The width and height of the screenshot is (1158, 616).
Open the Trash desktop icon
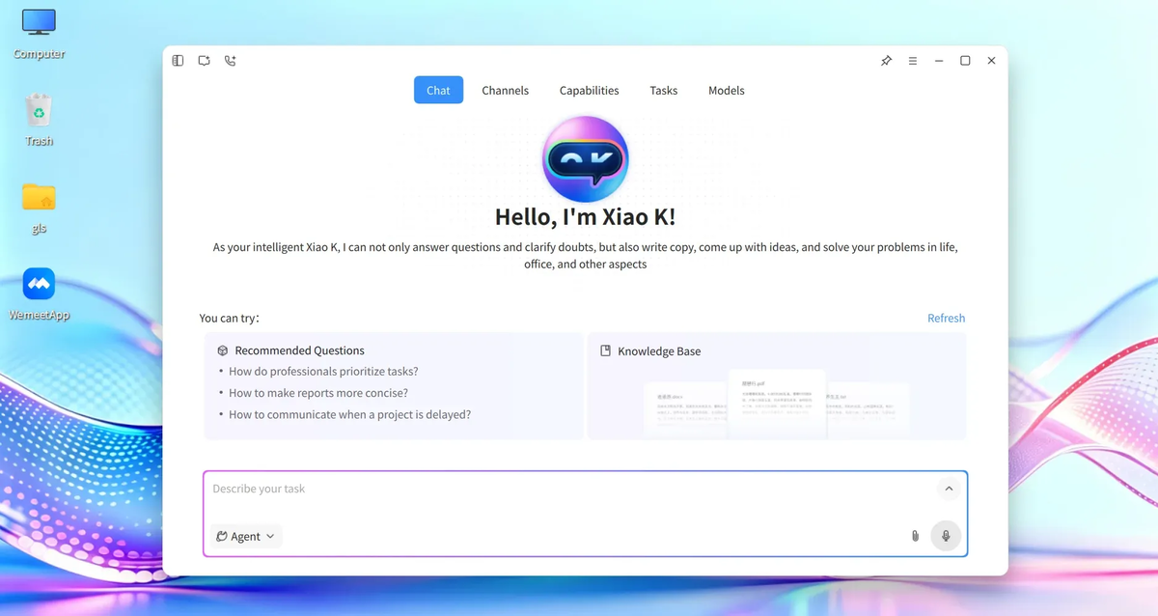[39, 120]
